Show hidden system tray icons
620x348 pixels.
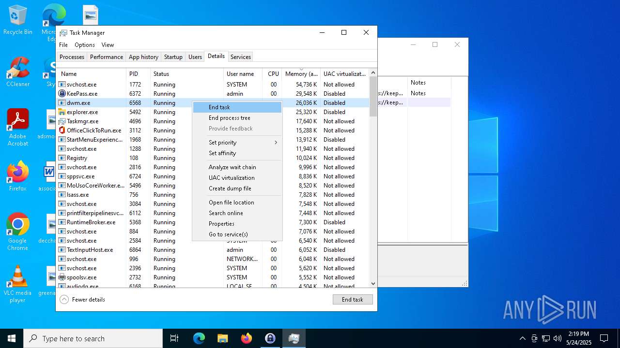pos(522,338)
